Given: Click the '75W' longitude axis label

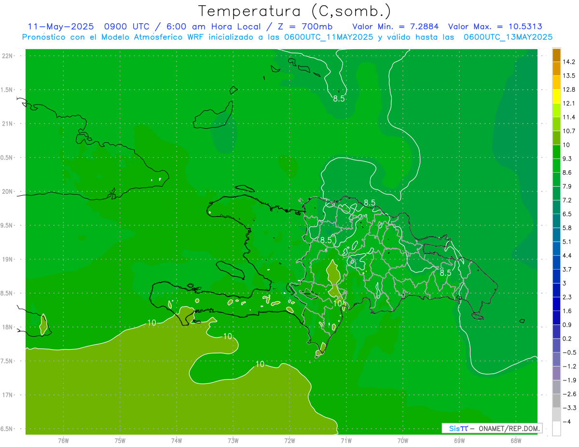Looking at the screenshot, I should coord(120,441).
